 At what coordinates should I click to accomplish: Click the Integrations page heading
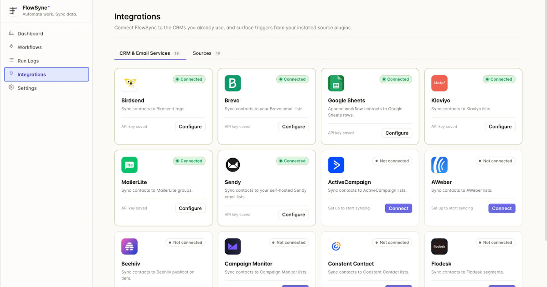coord(137,17)
